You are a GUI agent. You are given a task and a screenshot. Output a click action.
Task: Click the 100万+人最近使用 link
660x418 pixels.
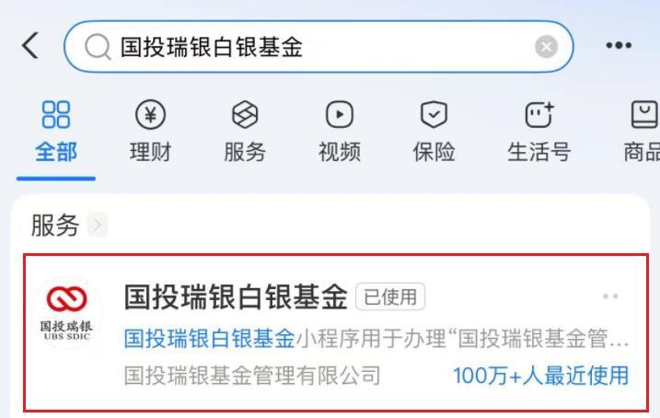point(541,376)
